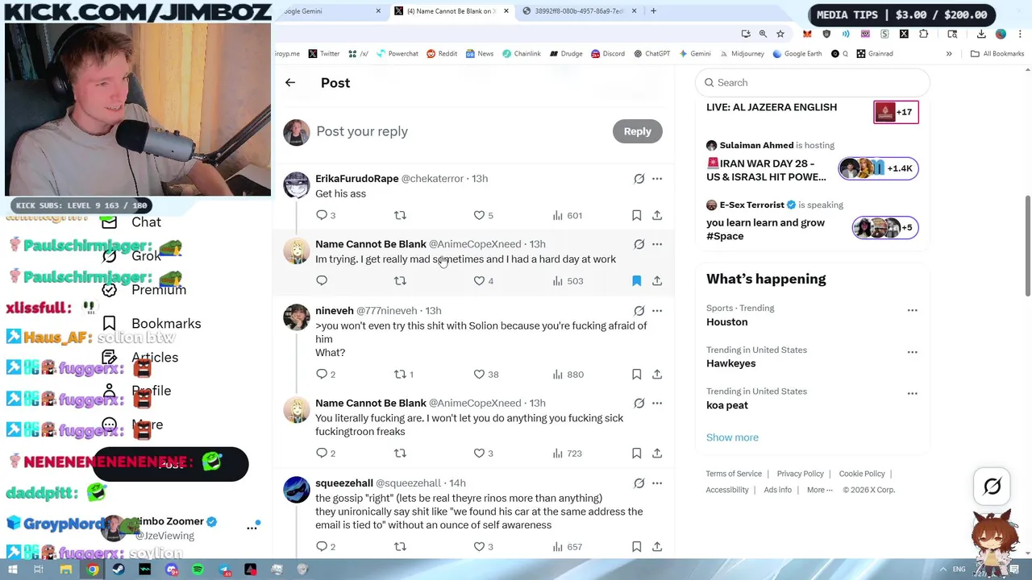Open the Reddit bookmark
This screenshot has width=1032, height=580.
tap(441, 53)
